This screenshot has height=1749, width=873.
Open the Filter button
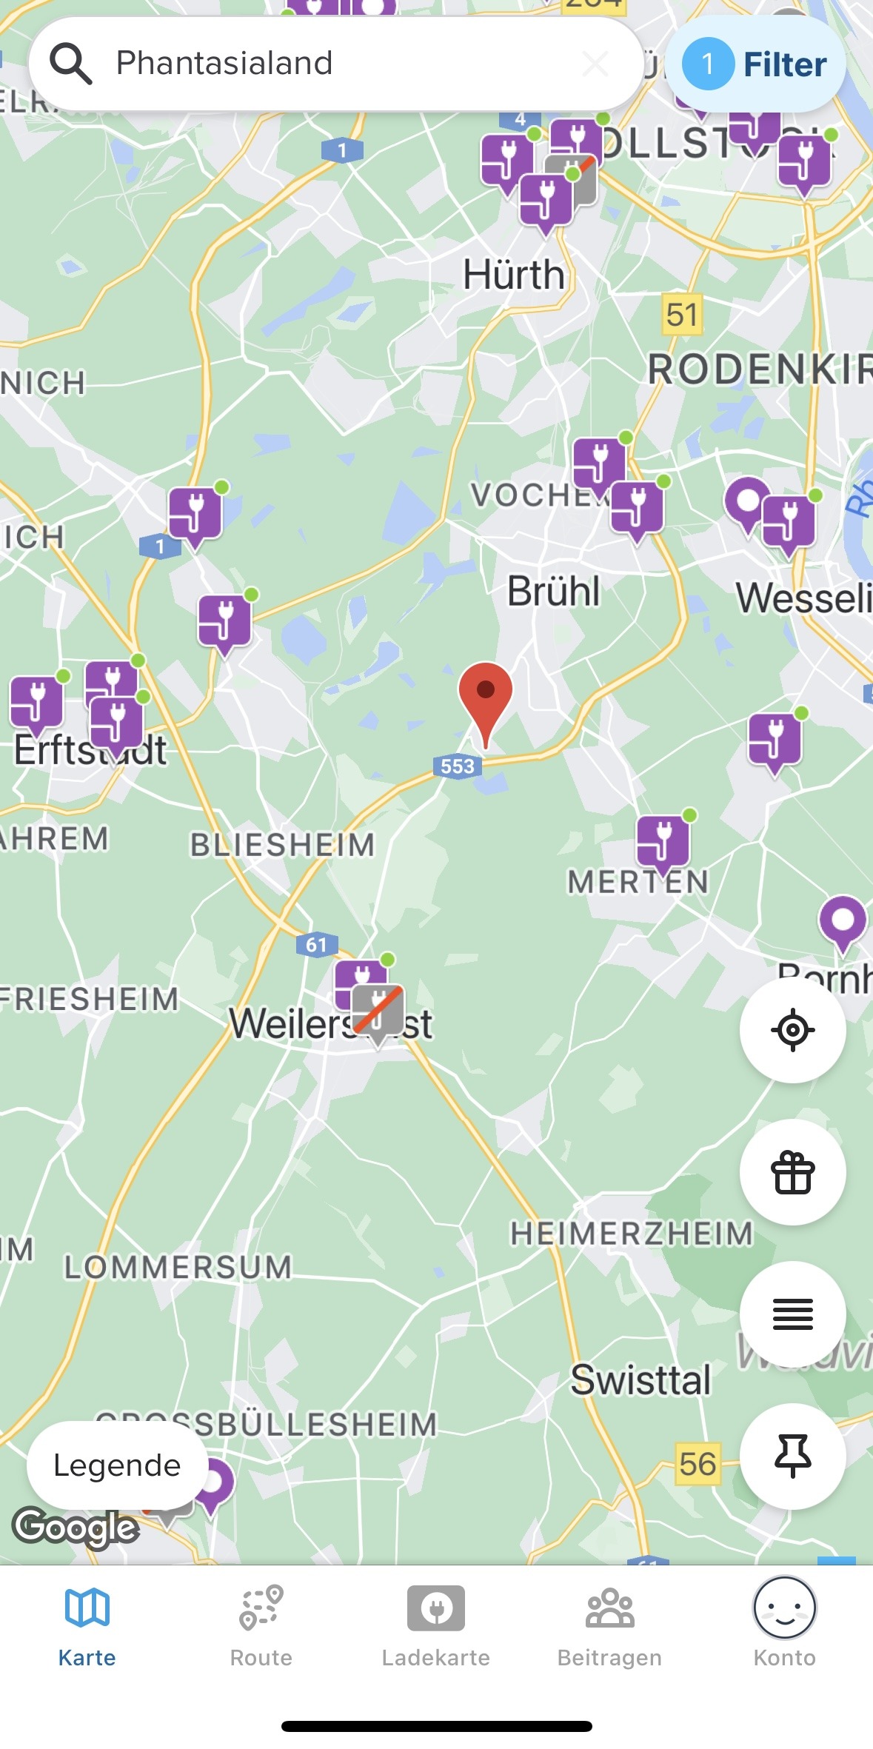tap(756, 64)
